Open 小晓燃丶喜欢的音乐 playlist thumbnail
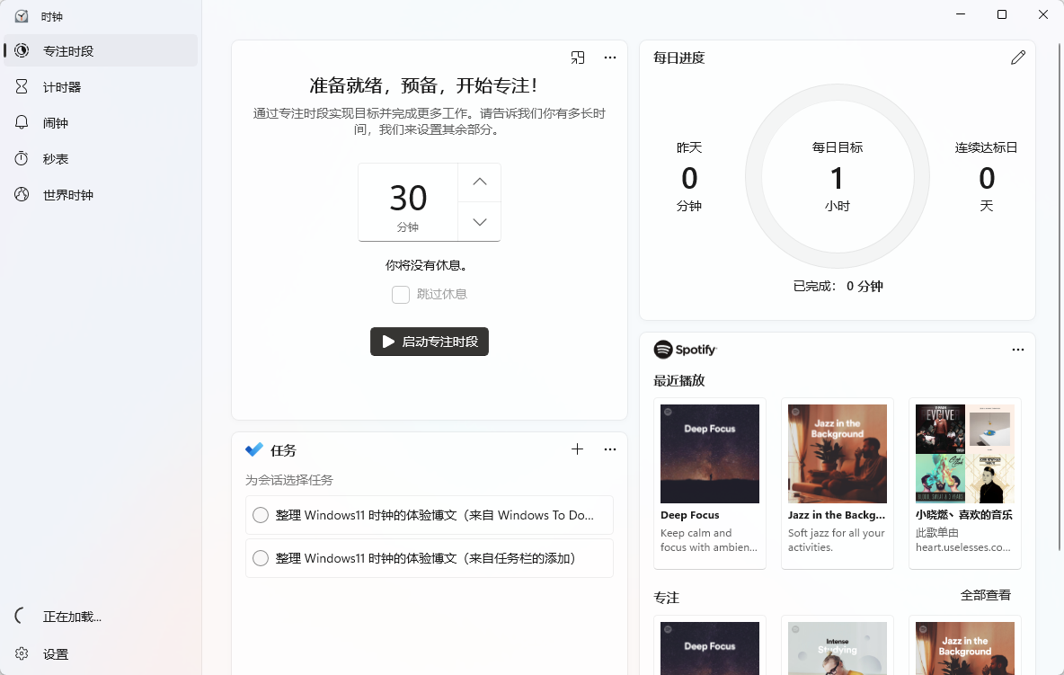This screenshot has height=675, width=1064. (965, 454)
